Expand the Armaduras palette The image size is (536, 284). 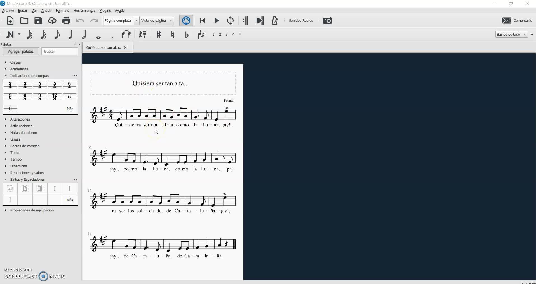(x=6, y=69)
